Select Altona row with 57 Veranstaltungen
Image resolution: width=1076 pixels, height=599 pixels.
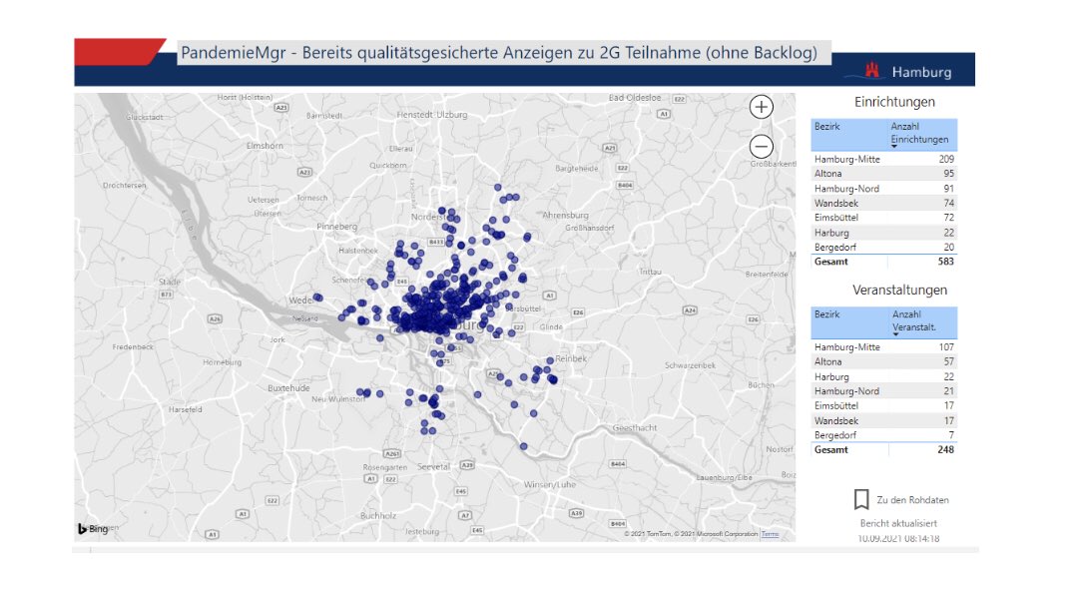pyautogui.click(x=884, y=361)
